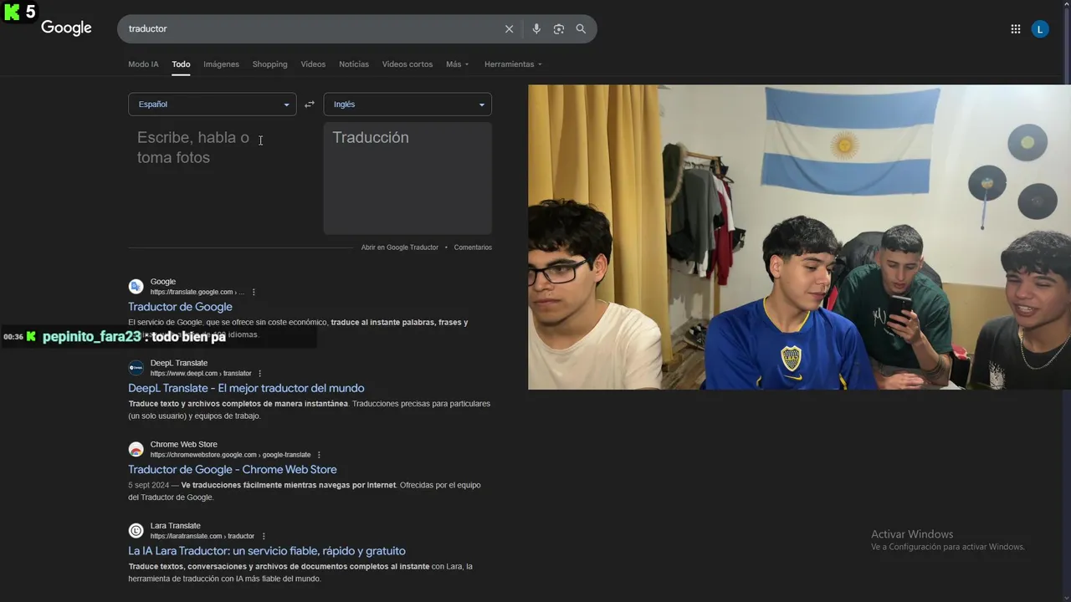
Task: Click the Traducción output box
Action: (407, 178)
